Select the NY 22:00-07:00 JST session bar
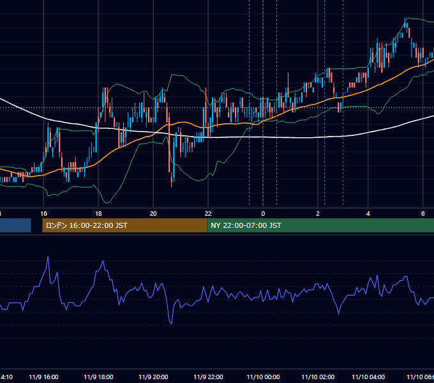 click(x=320, y=225)
